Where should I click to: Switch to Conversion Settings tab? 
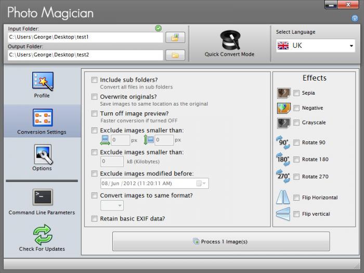coord(42,121)
